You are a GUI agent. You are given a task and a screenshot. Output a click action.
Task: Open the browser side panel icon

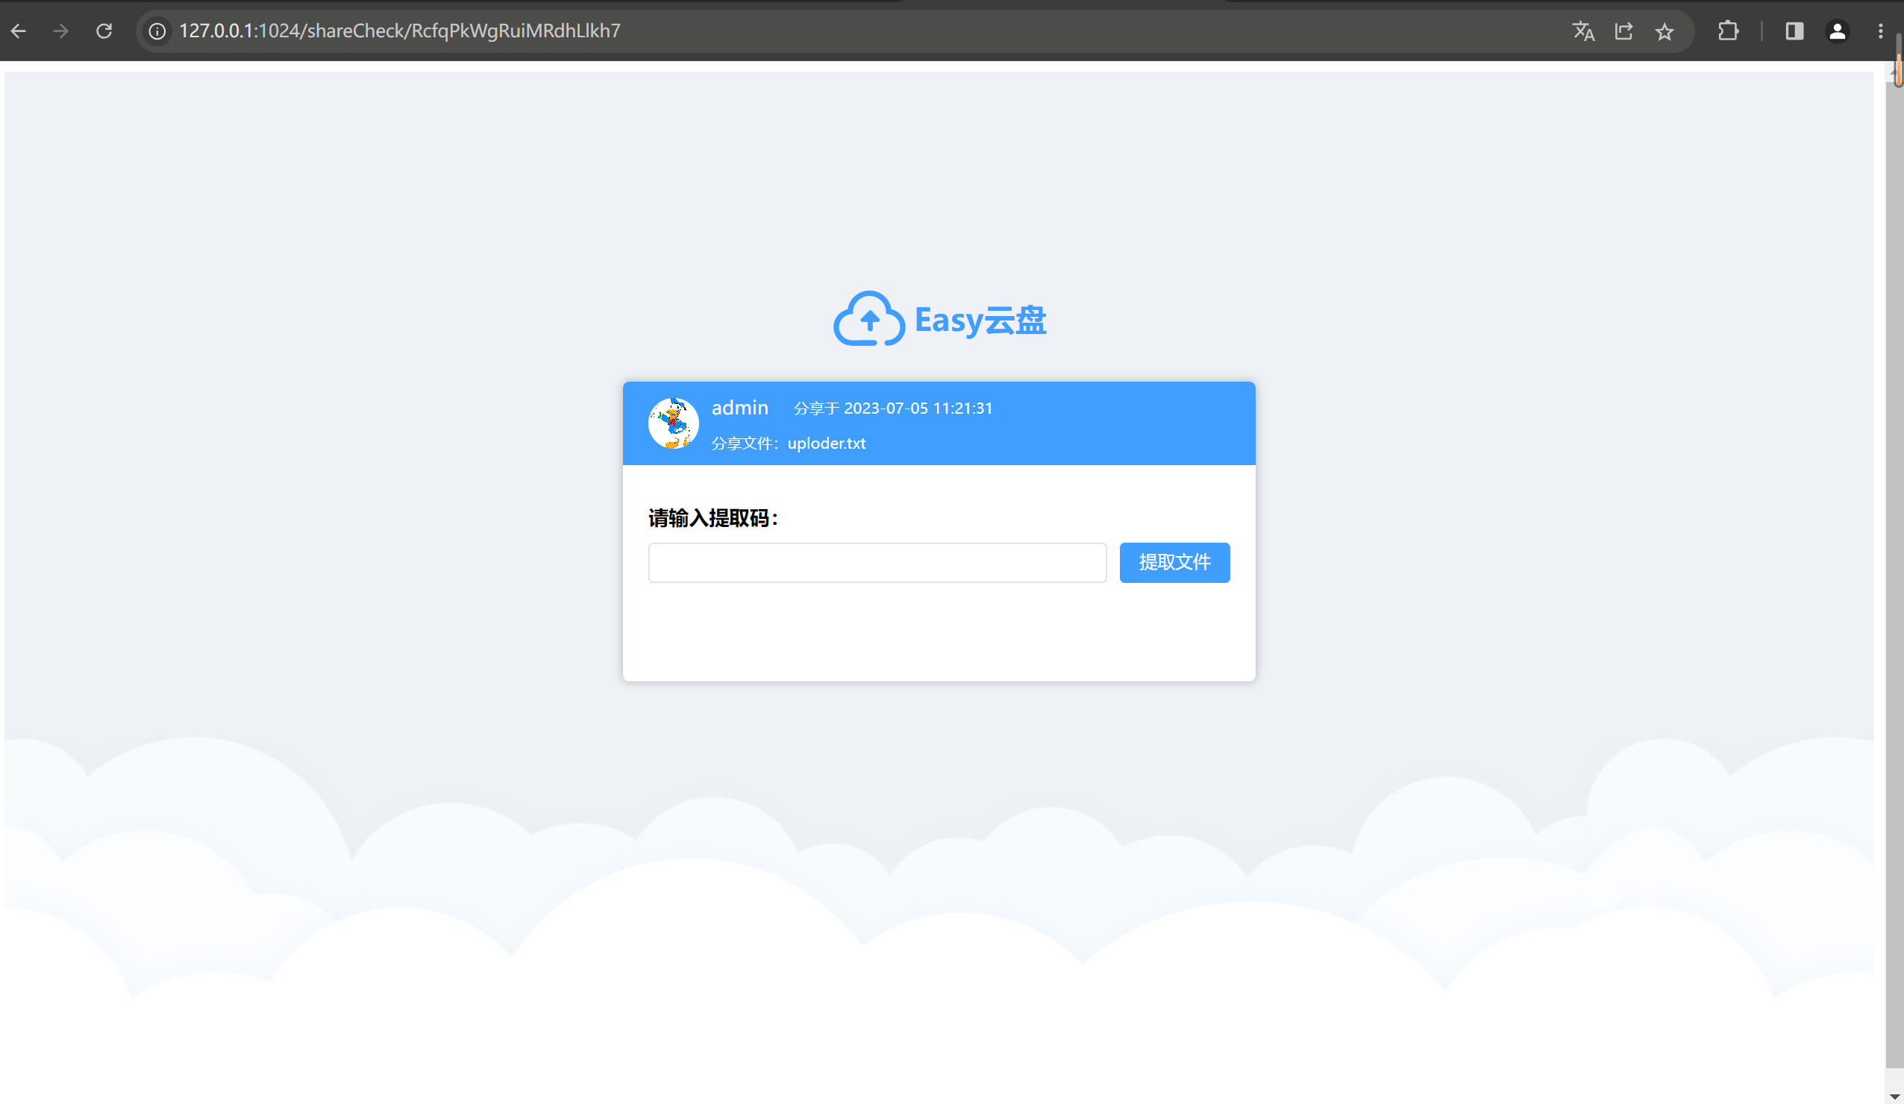1794,31
